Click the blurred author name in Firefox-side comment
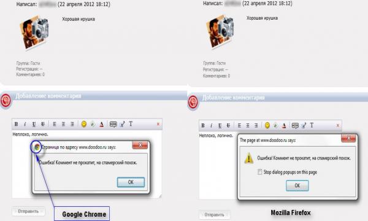Viewport: 368px width, 221px height. click(x=232, y=4)
